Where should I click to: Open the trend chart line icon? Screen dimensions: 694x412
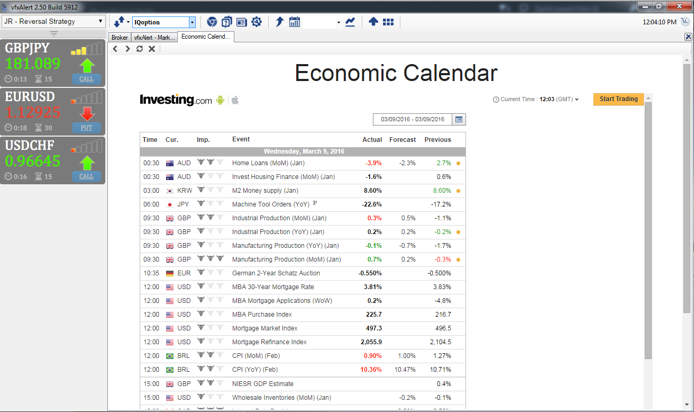pyautogui.click(x=350, y=22)
